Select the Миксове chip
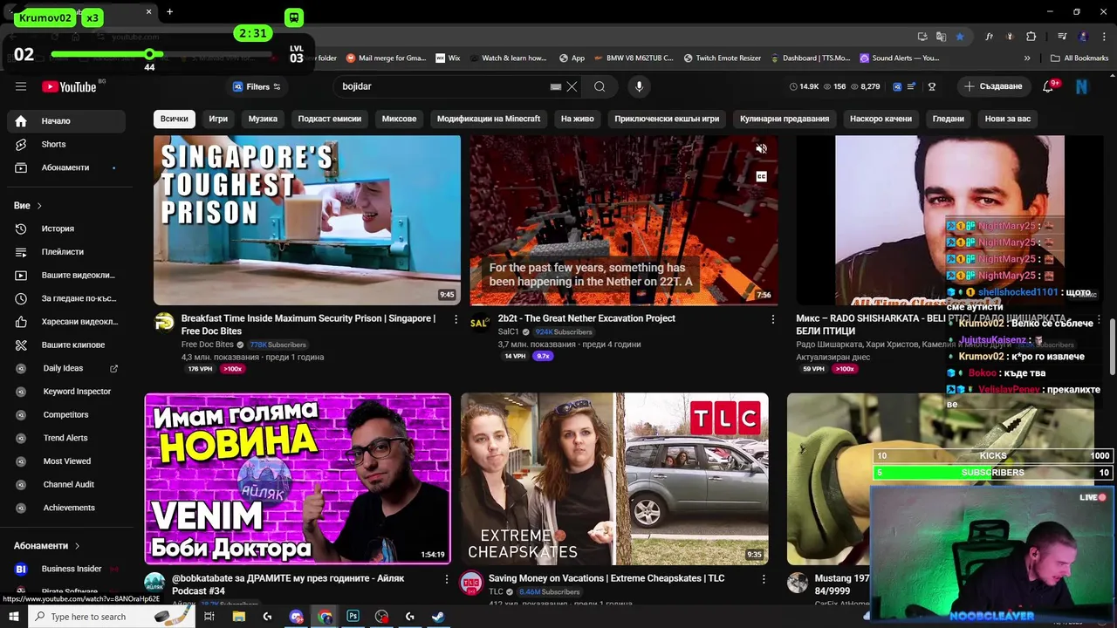This screenshot has height=628, width=1117. pyautogui.click(x=399, y=119)
